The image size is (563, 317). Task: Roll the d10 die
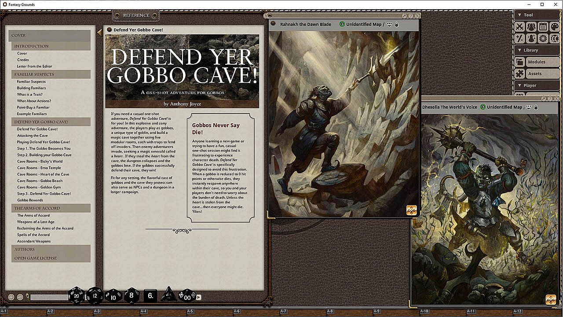[113, 295]
